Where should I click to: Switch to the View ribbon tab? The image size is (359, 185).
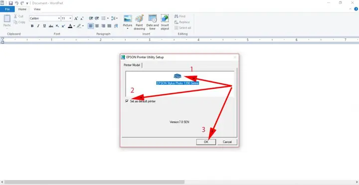37,9
